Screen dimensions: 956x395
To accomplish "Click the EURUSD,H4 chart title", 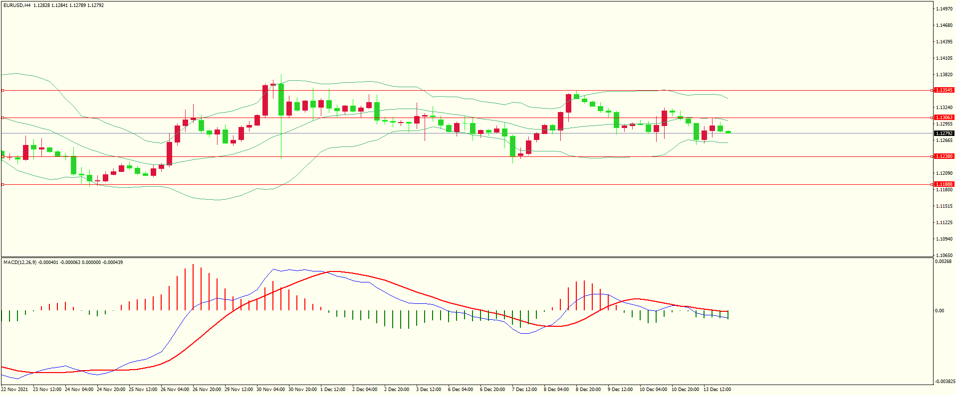I will (17, 5).
